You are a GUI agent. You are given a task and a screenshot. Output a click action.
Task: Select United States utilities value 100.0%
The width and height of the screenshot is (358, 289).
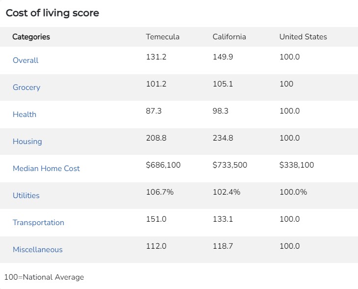[x=293, y=192]
